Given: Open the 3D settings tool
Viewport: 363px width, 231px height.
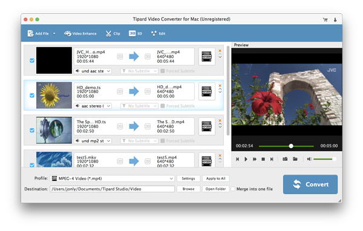Looking at the screenshot, I should tap(136, 34).
